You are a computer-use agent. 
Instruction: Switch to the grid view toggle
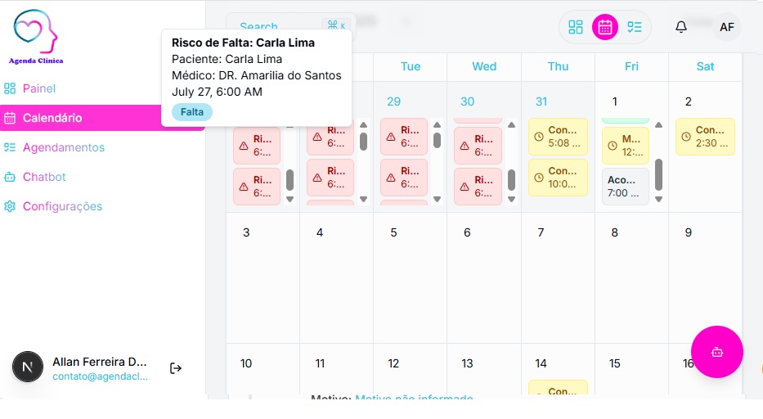[x=576, y=27]
